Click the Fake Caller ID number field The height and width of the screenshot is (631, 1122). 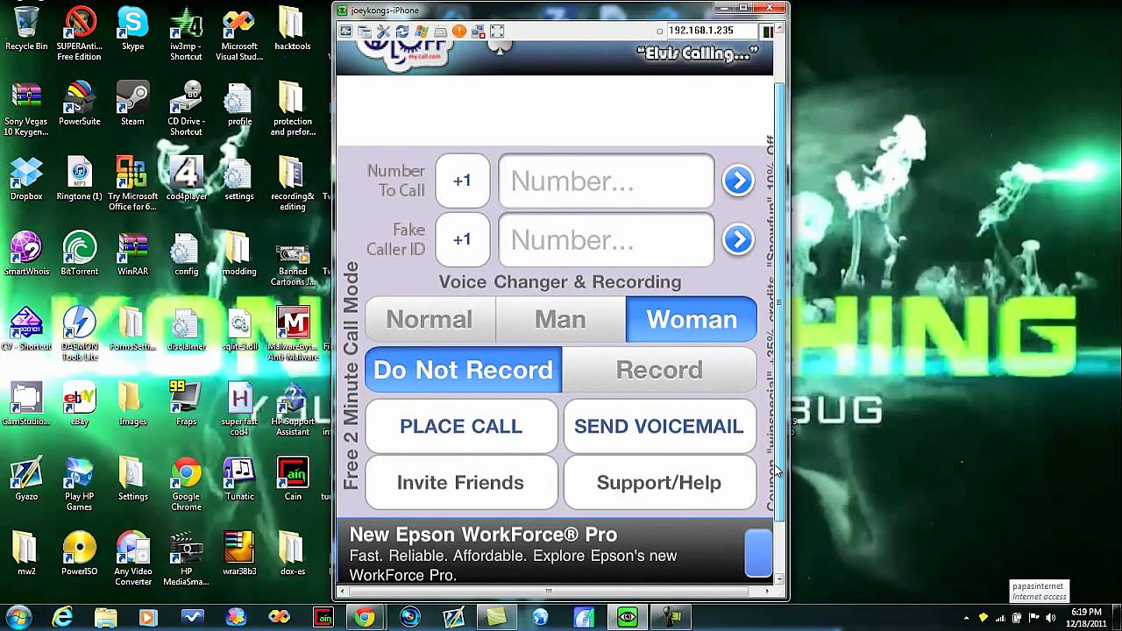point(606,239)
